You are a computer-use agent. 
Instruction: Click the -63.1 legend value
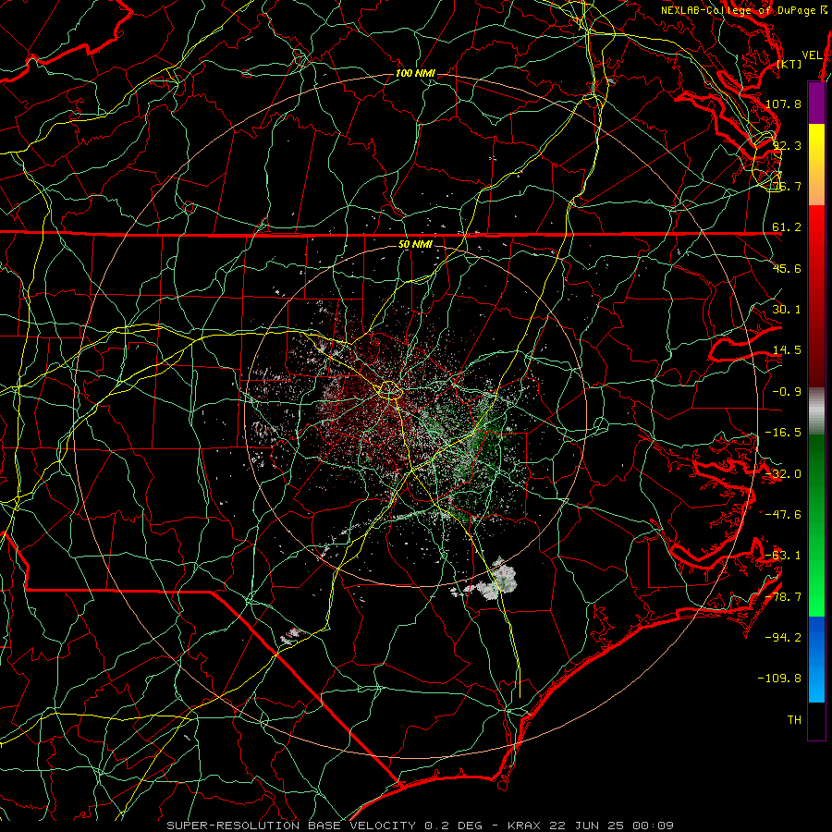(783, 556)
